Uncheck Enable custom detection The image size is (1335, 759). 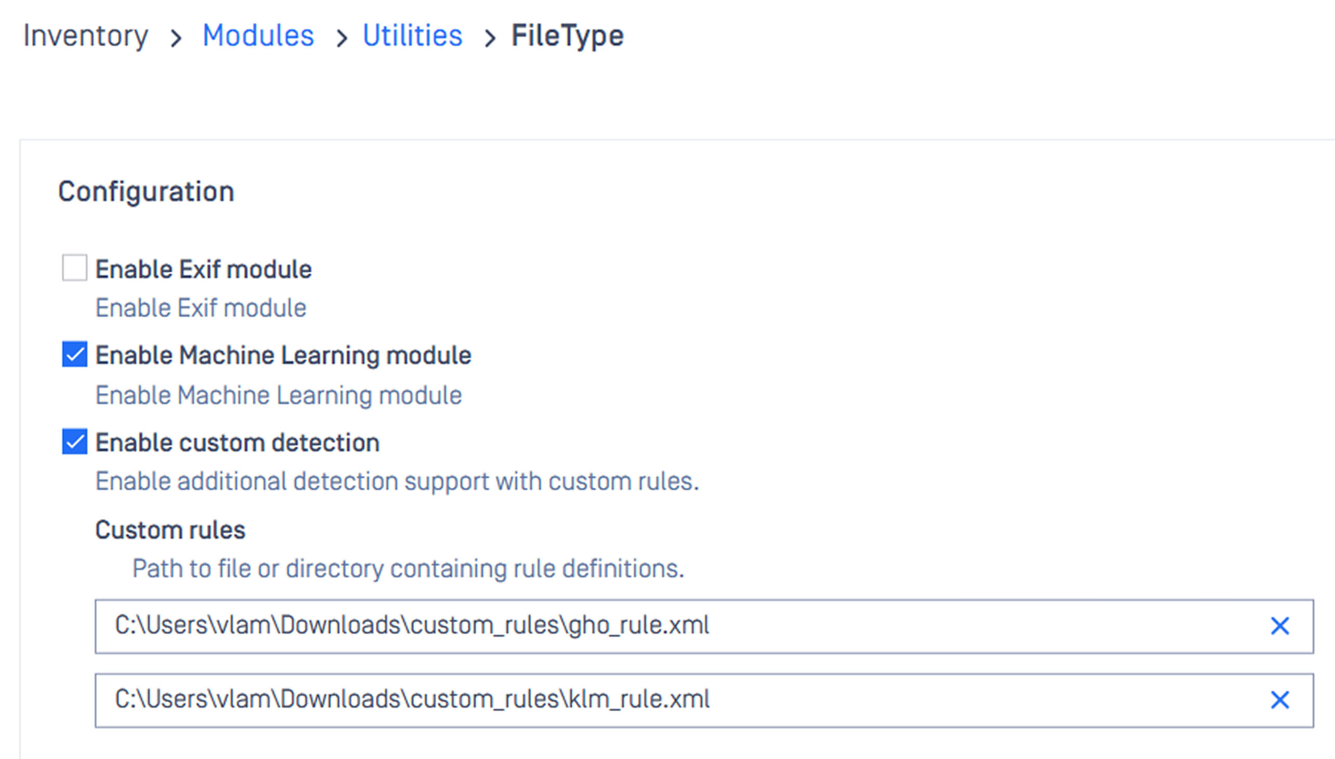74,443
